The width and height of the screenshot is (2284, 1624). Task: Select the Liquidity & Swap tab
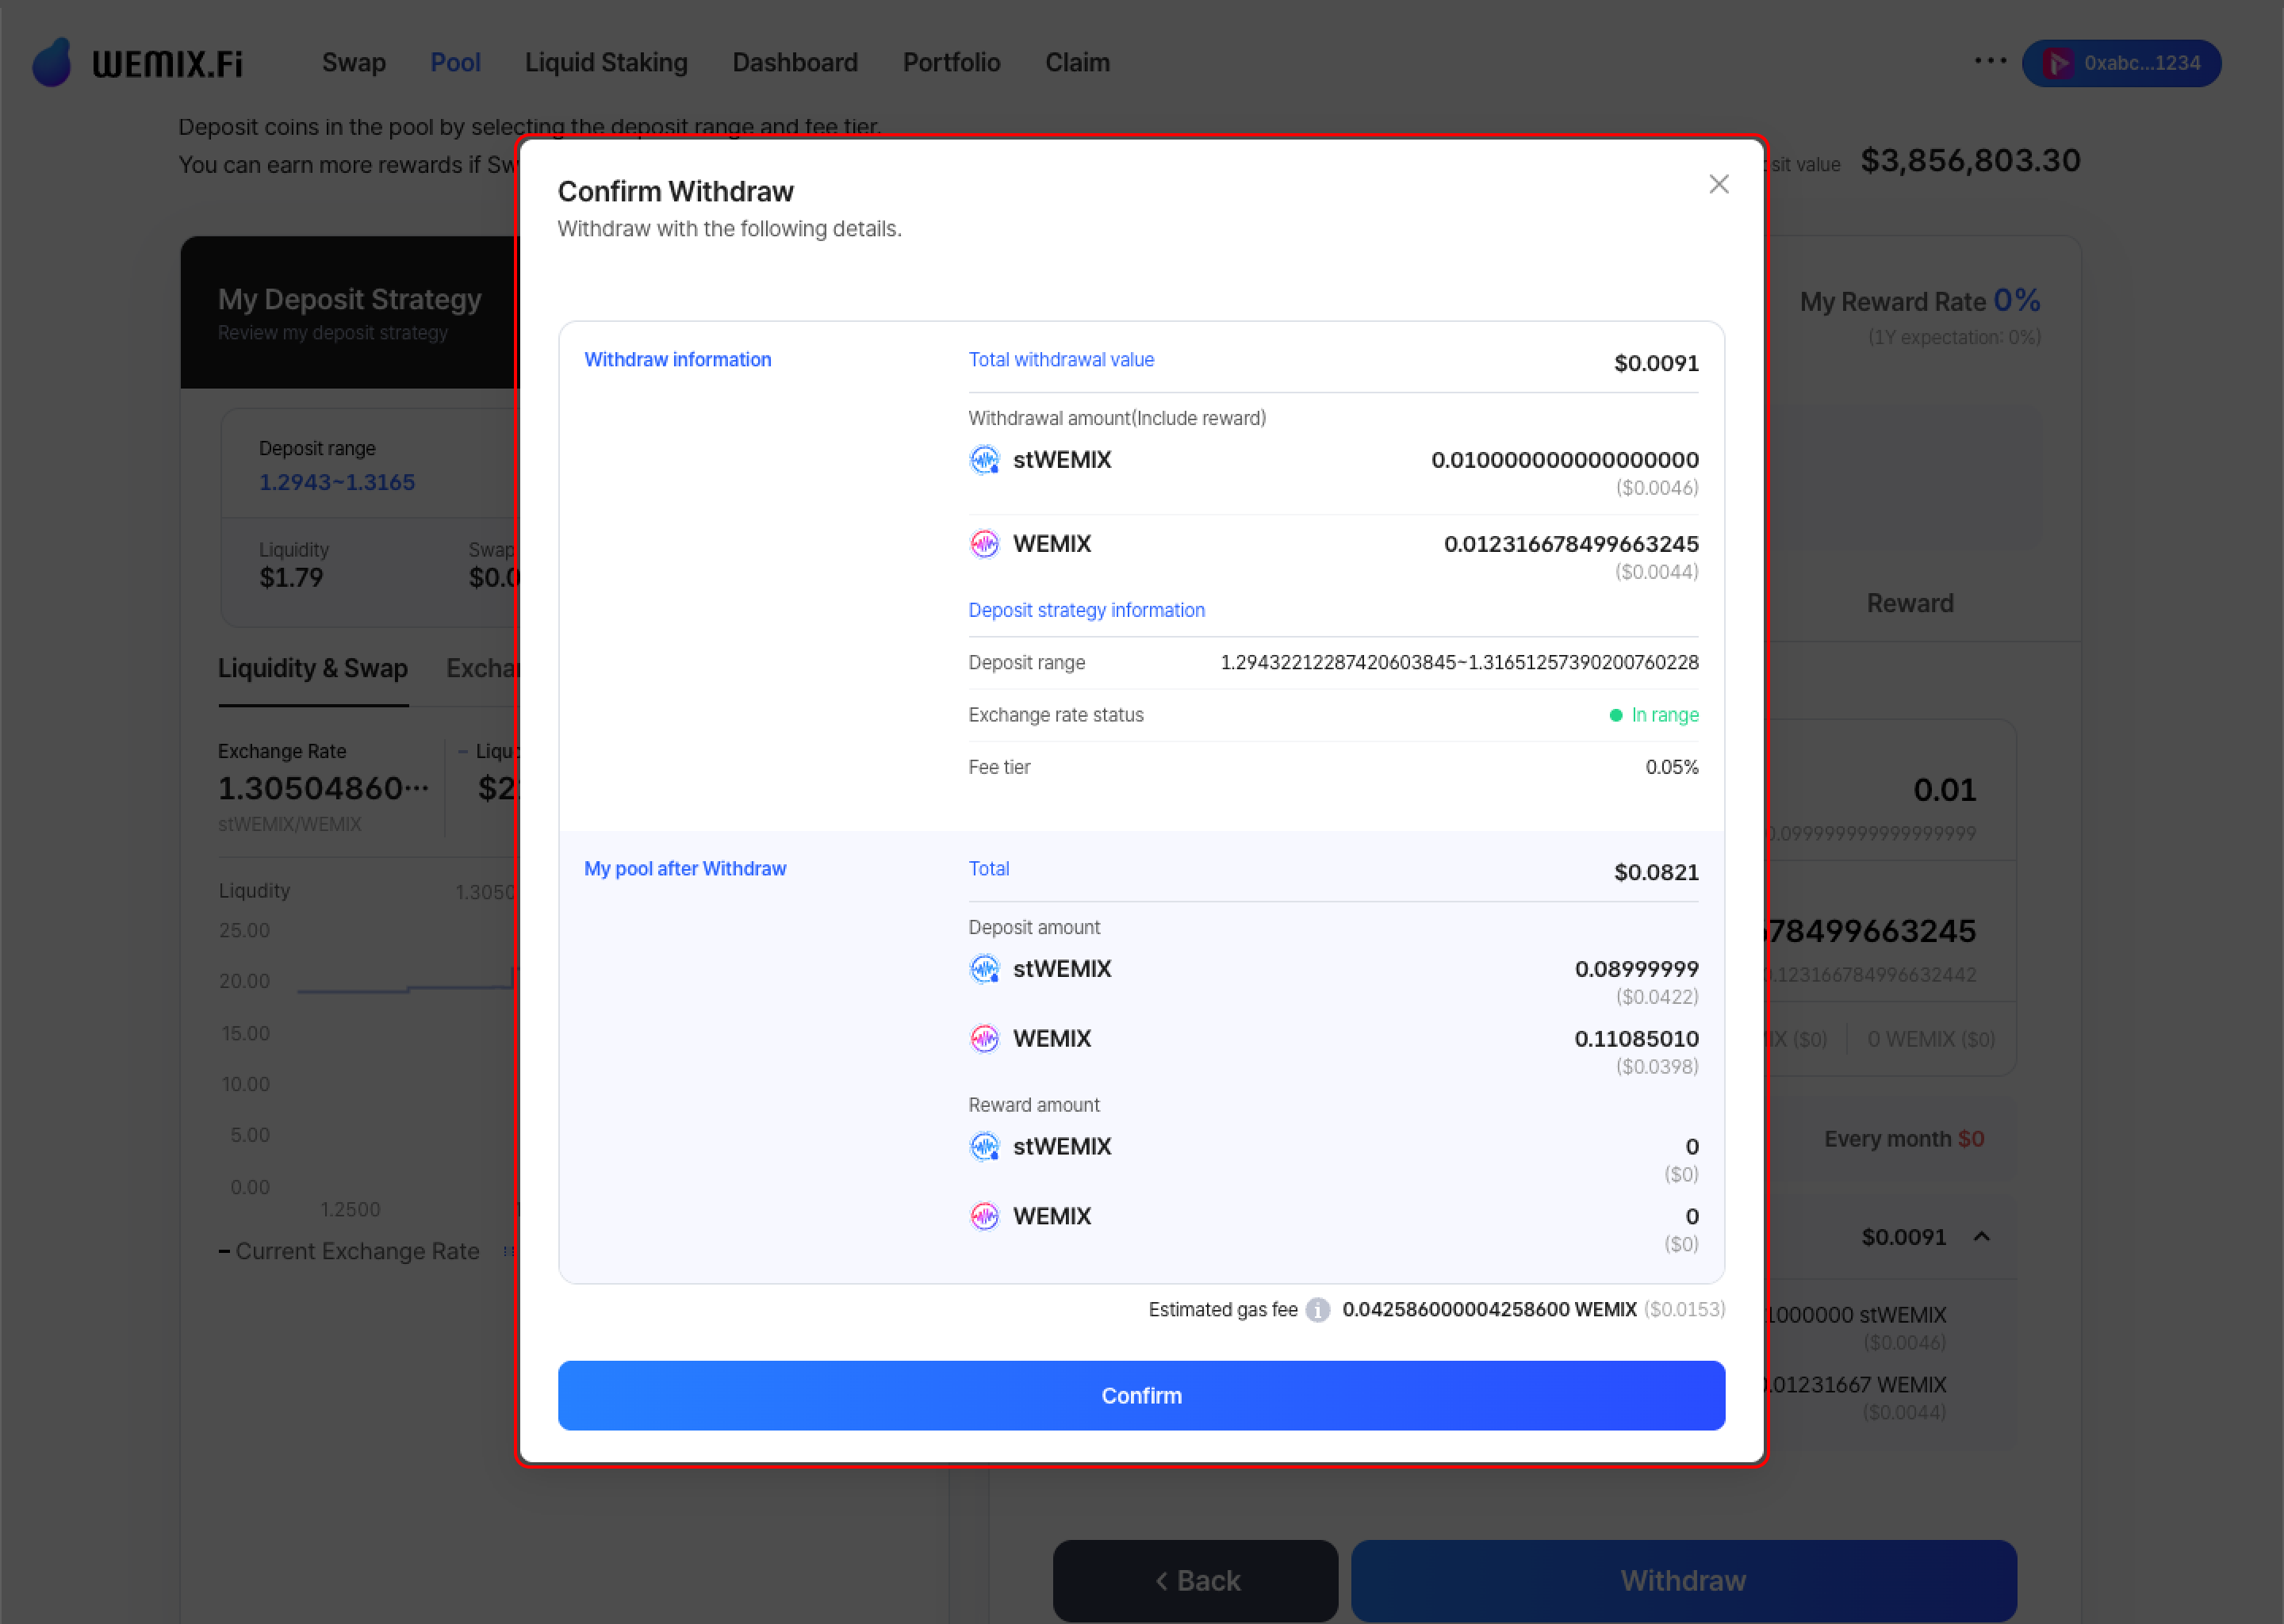tap(313, 668)
